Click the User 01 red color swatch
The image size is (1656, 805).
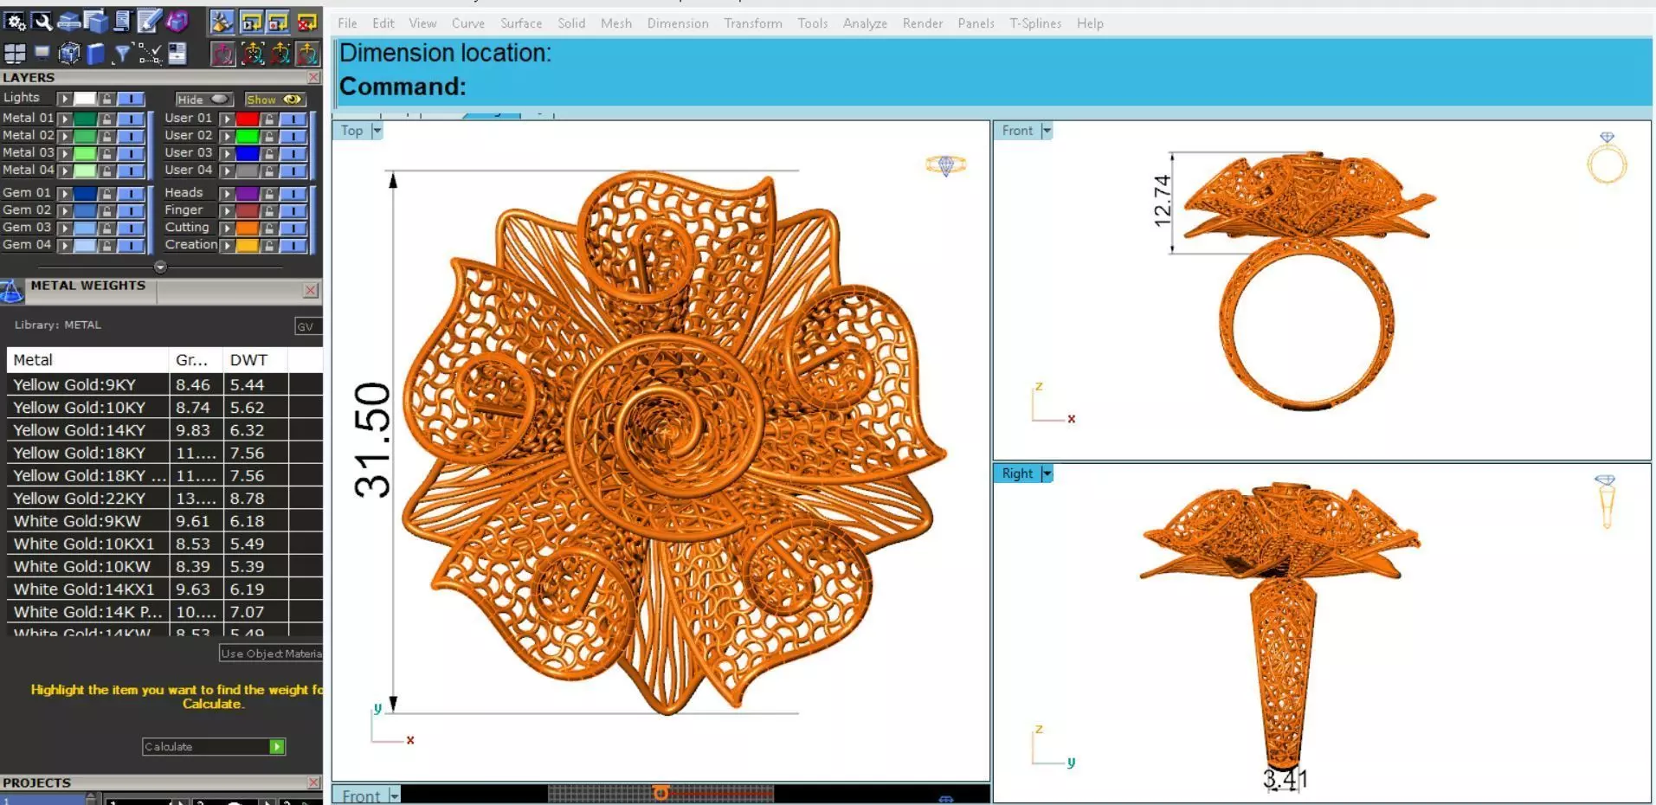pyautogui.click(x=247, y=119)
